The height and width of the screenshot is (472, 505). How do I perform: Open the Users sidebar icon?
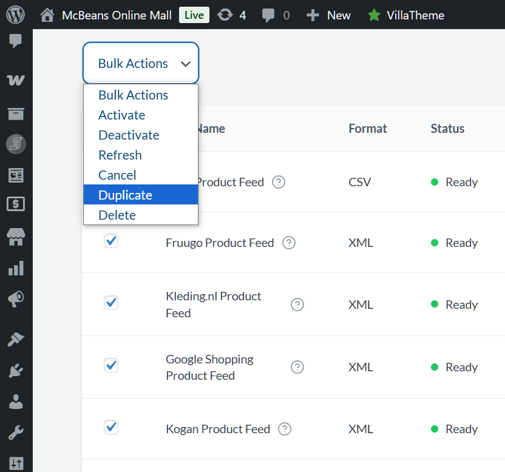pyautogui.click(x=16, y=402)
